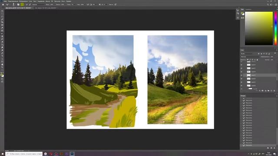
Task: Click foreground color swatch in toolbar
Action: tap(2, 75)
